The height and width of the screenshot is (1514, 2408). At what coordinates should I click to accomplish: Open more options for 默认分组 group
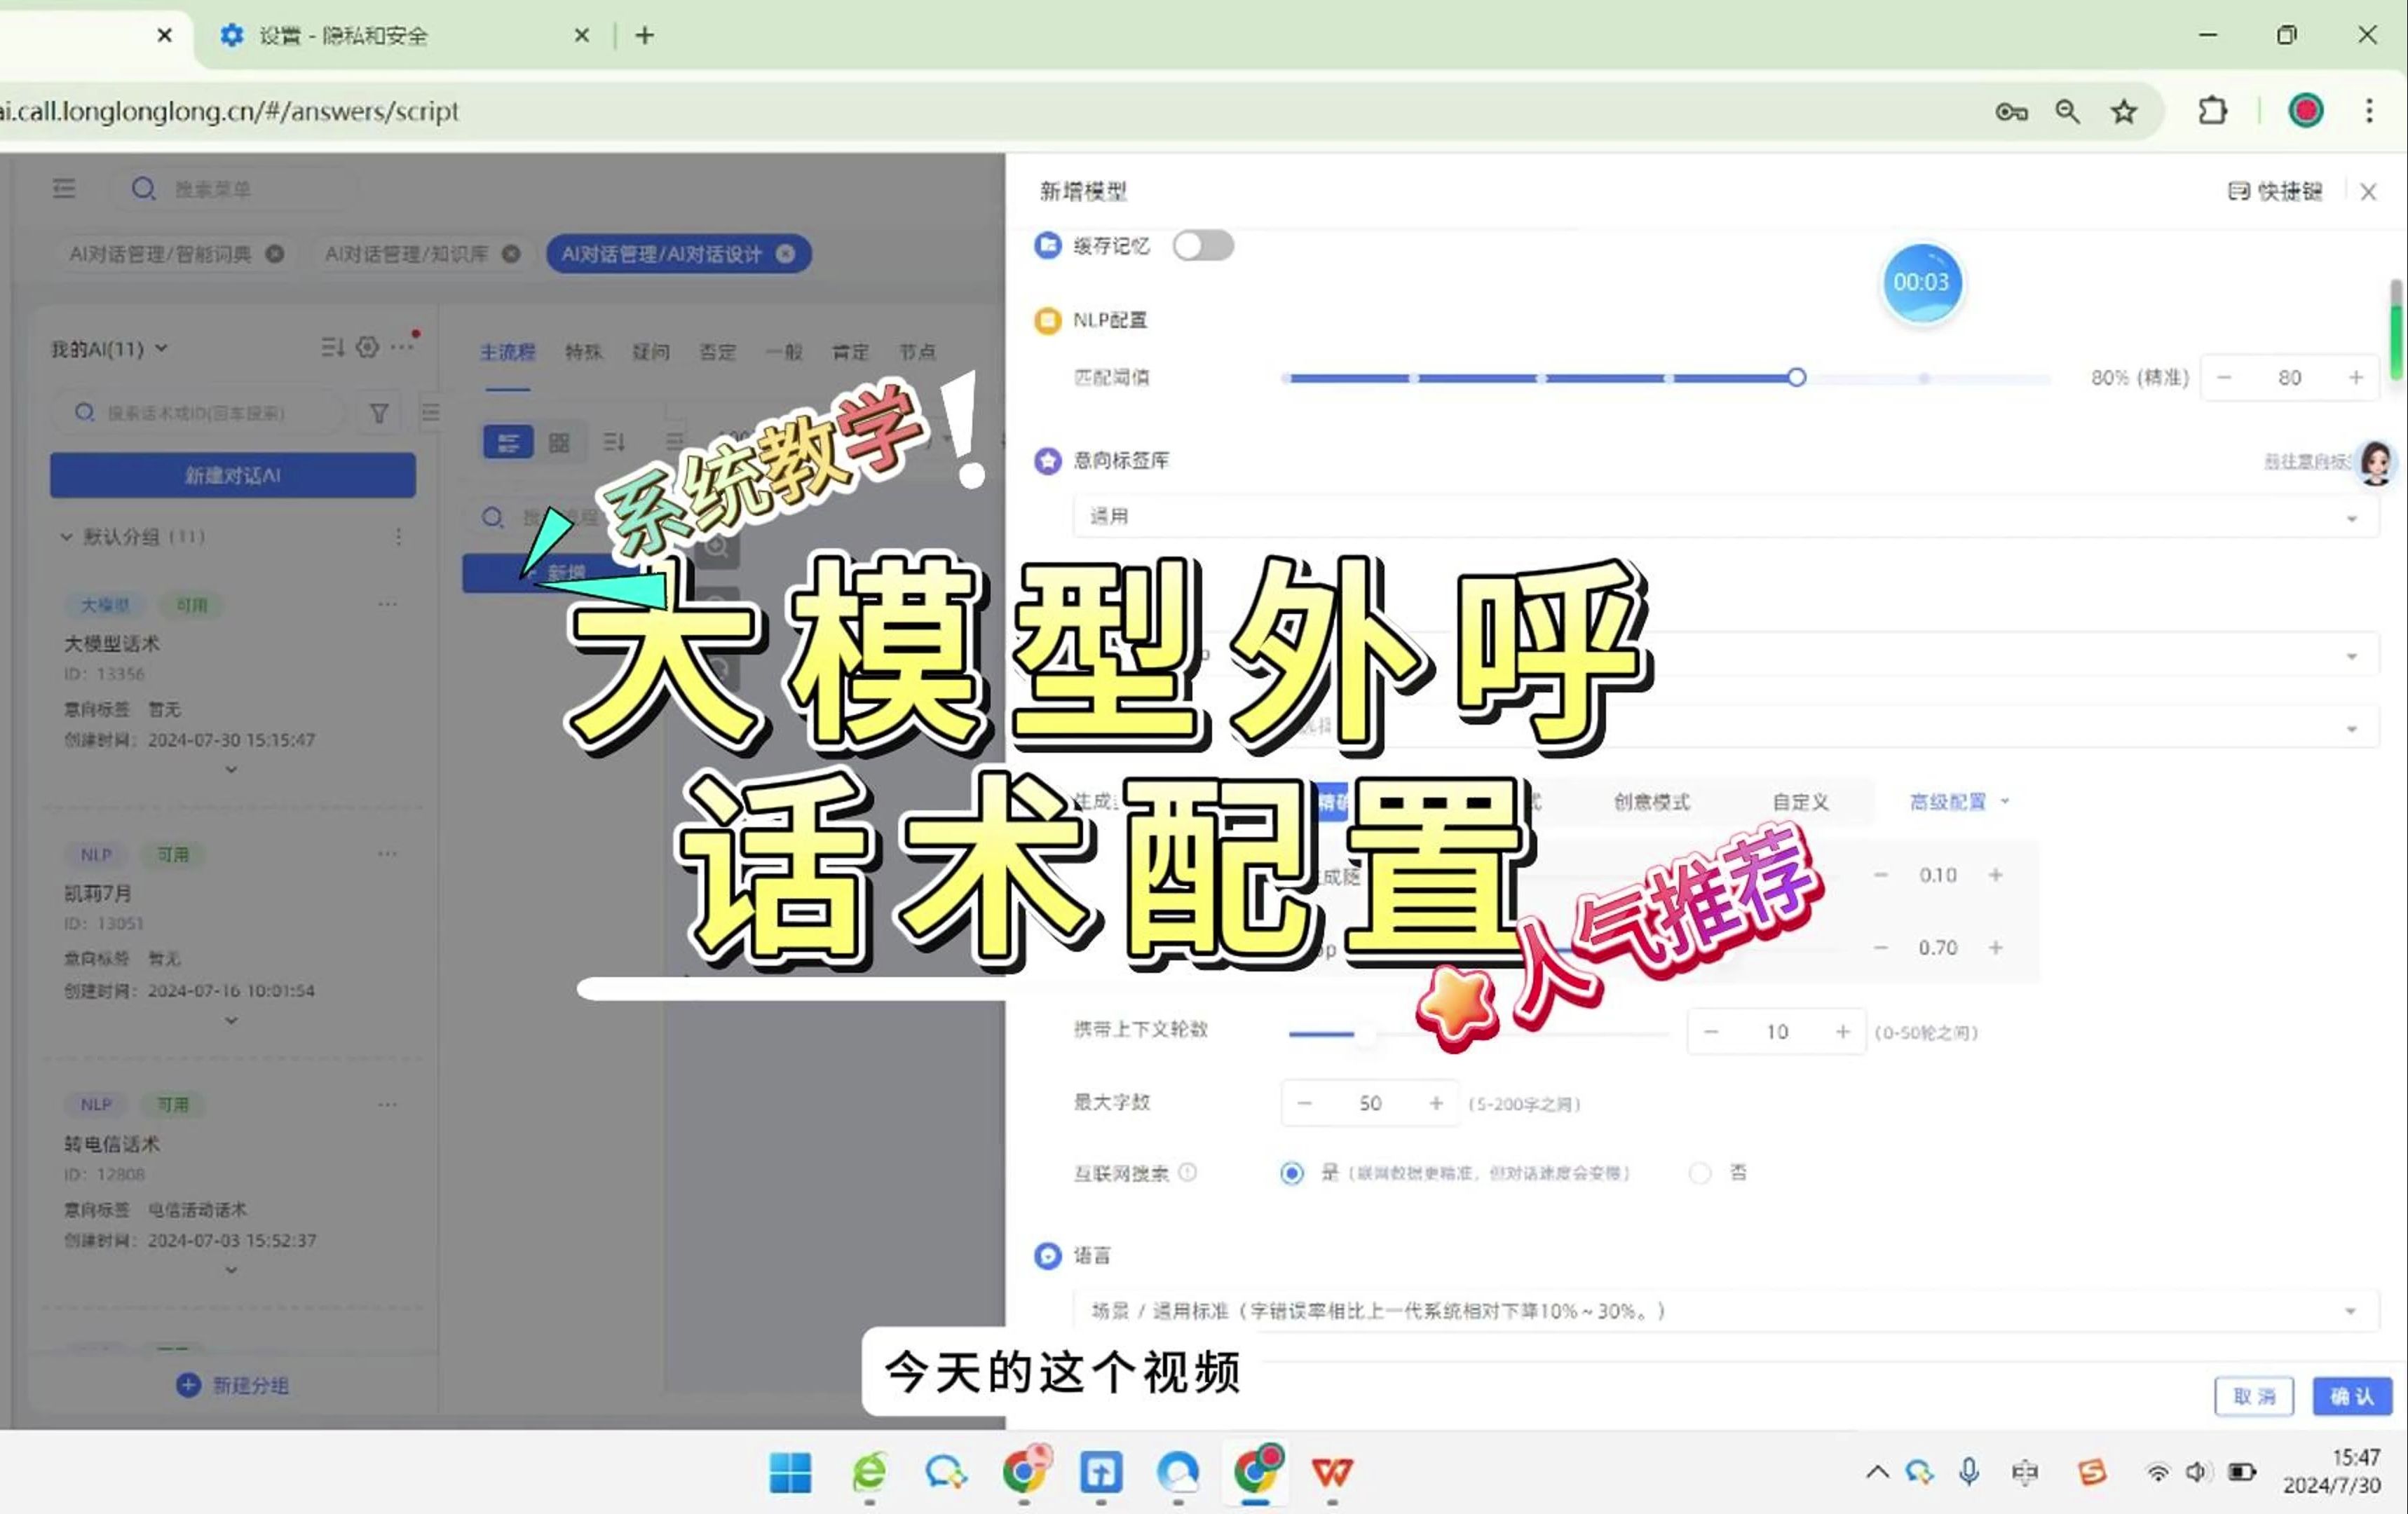click(398, 537)
